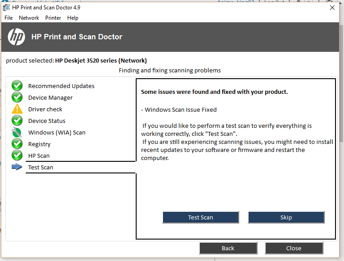The image size is (344, 261).
Task: Click green checkmark beside Device Status
Action: tap(17, 120)
